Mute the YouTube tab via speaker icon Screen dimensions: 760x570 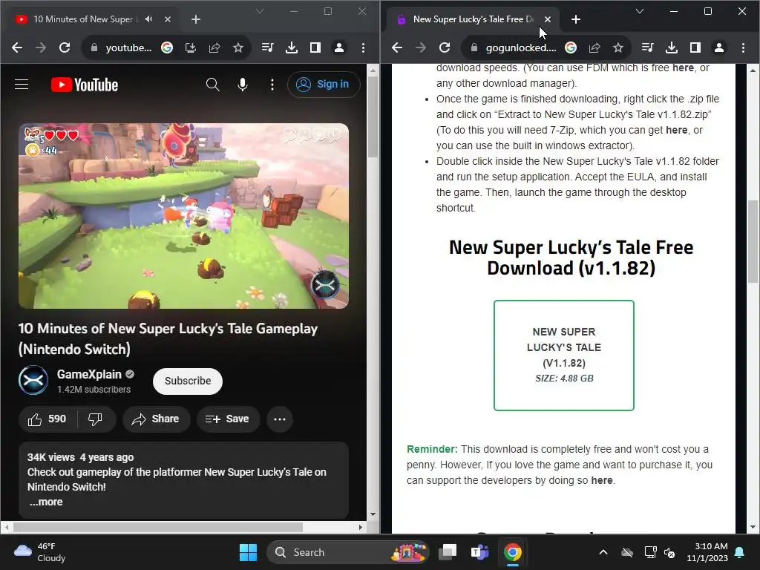pyautogui.click(x=148, y=19)
